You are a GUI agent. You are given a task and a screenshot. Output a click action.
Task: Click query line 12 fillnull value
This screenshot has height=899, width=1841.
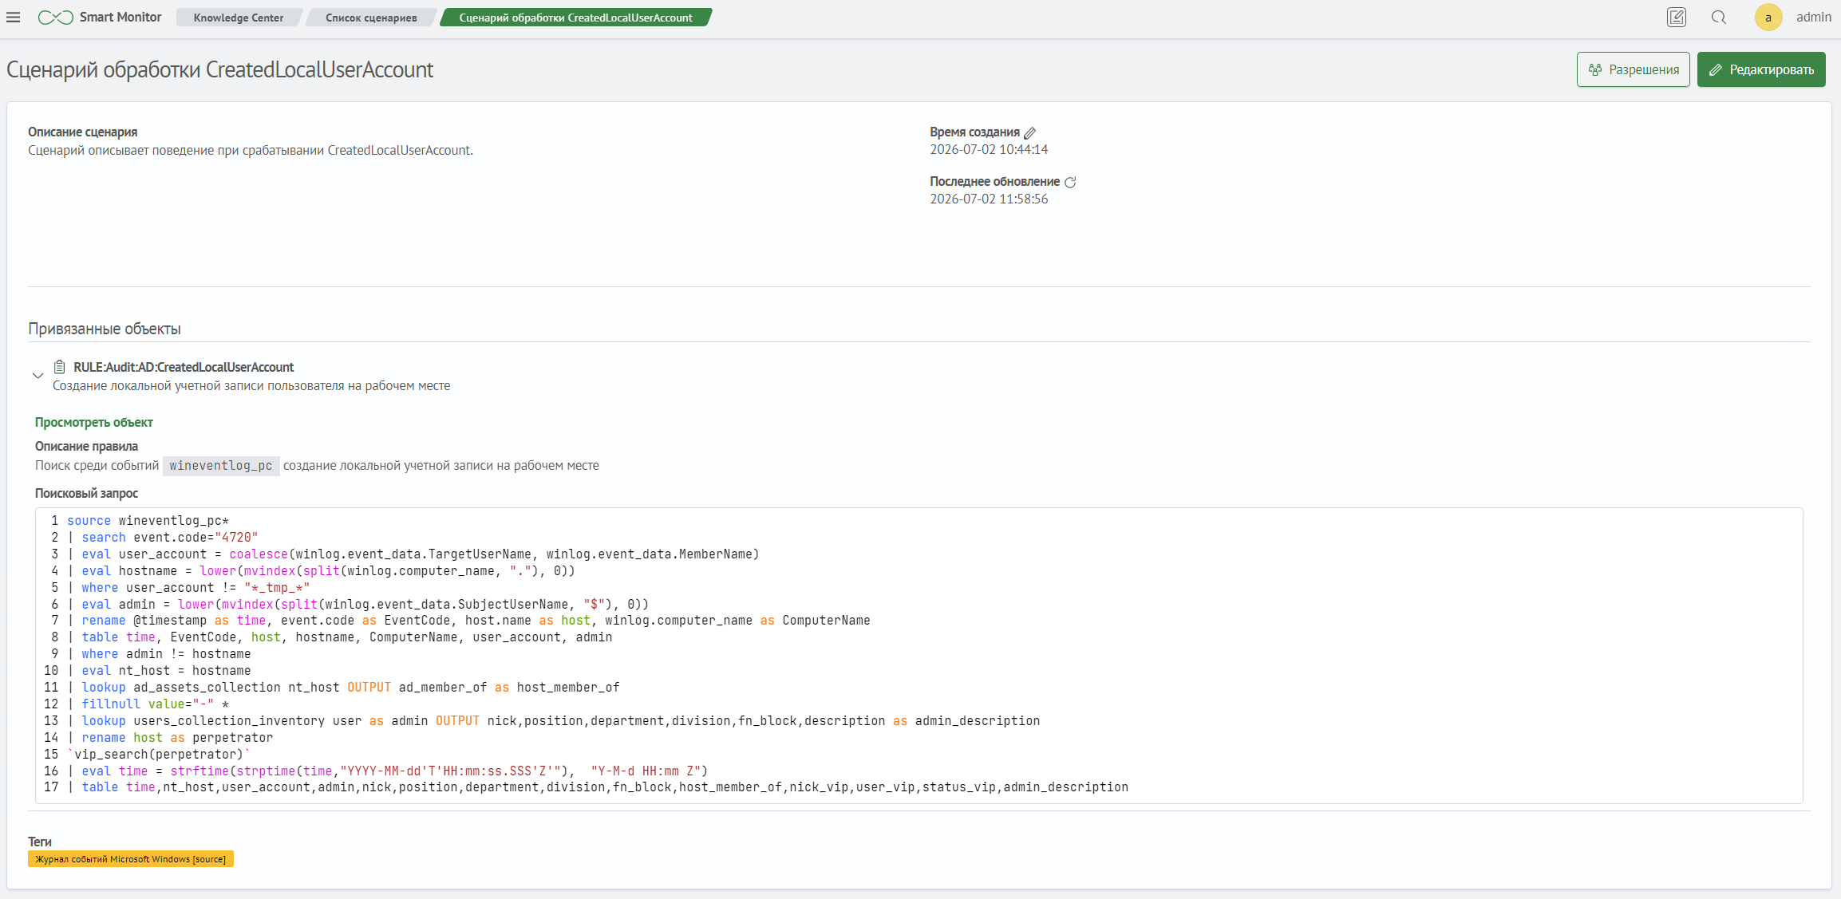pyautogui.click(x=148, y=704)
